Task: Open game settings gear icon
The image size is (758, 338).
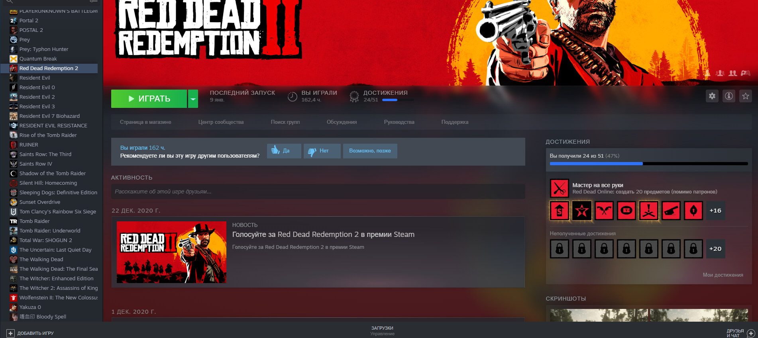Action: pyautogui.click(x=712, y=96)
